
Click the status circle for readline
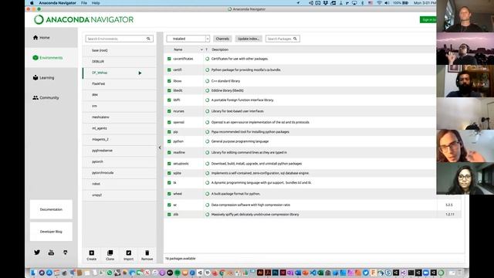pos(208,152)
